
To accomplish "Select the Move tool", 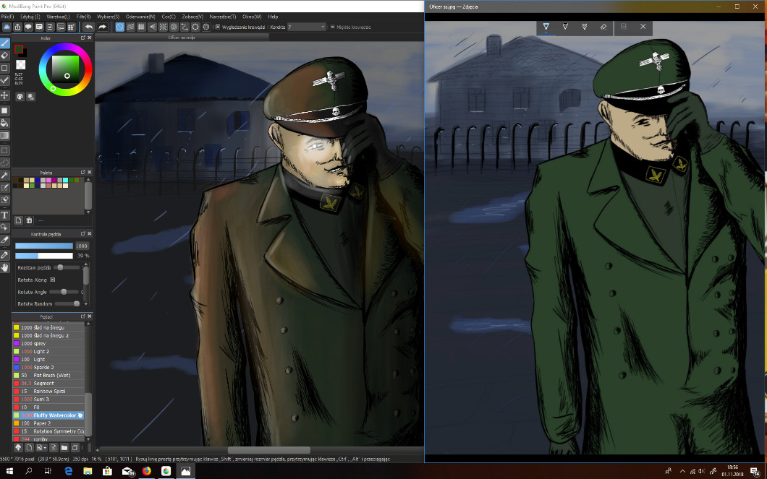I will [x=5, y=95].
